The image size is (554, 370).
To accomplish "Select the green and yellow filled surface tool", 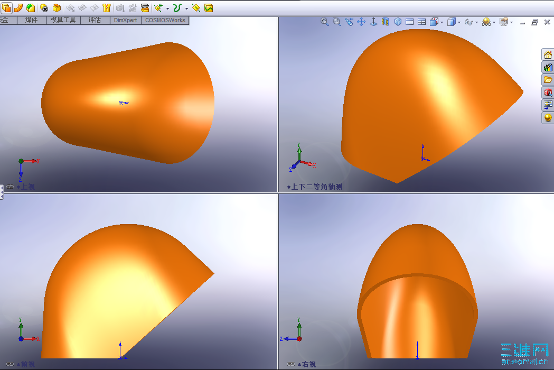I will 31,7.
